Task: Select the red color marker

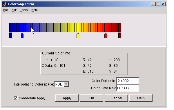Action: [106, 35]
